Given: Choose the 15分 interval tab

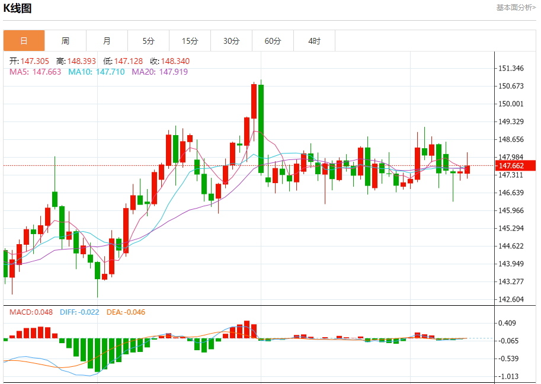Looking at the screenshot, I should pyautogui.click(x=190, y=41).
